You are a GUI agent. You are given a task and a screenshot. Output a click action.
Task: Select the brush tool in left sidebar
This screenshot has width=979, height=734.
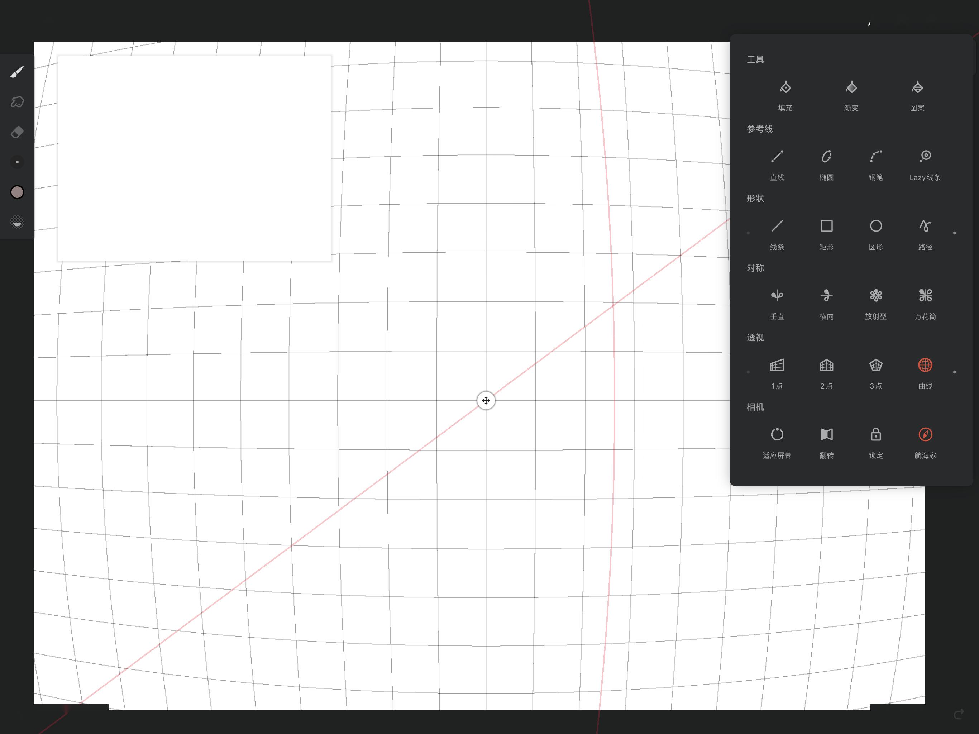(x=17, y=72)
